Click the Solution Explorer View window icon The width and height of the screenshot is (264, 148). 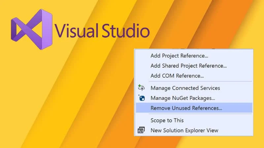pyautogui.click(x=141, y=130)
